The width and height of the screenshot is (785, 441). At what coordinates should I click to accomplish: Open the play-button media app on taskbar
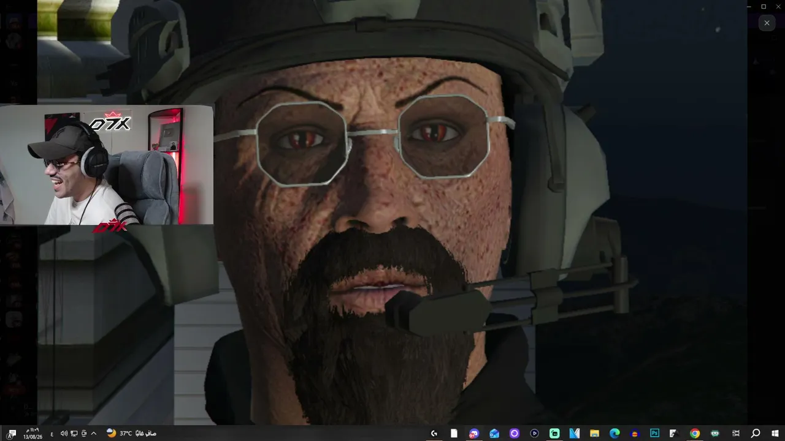[534, 433]
